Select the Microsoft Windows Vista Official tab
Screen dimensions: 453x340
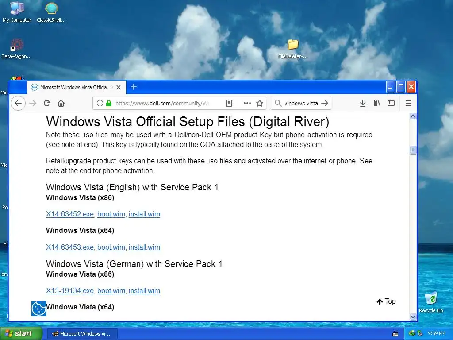[x=77, y=87]
